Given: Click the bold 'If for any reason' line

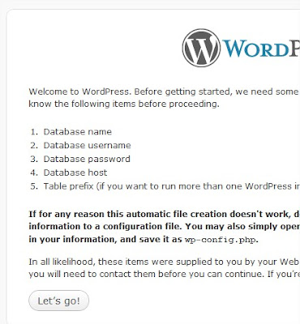Looking at the screenshot, I should pos(165,214).
